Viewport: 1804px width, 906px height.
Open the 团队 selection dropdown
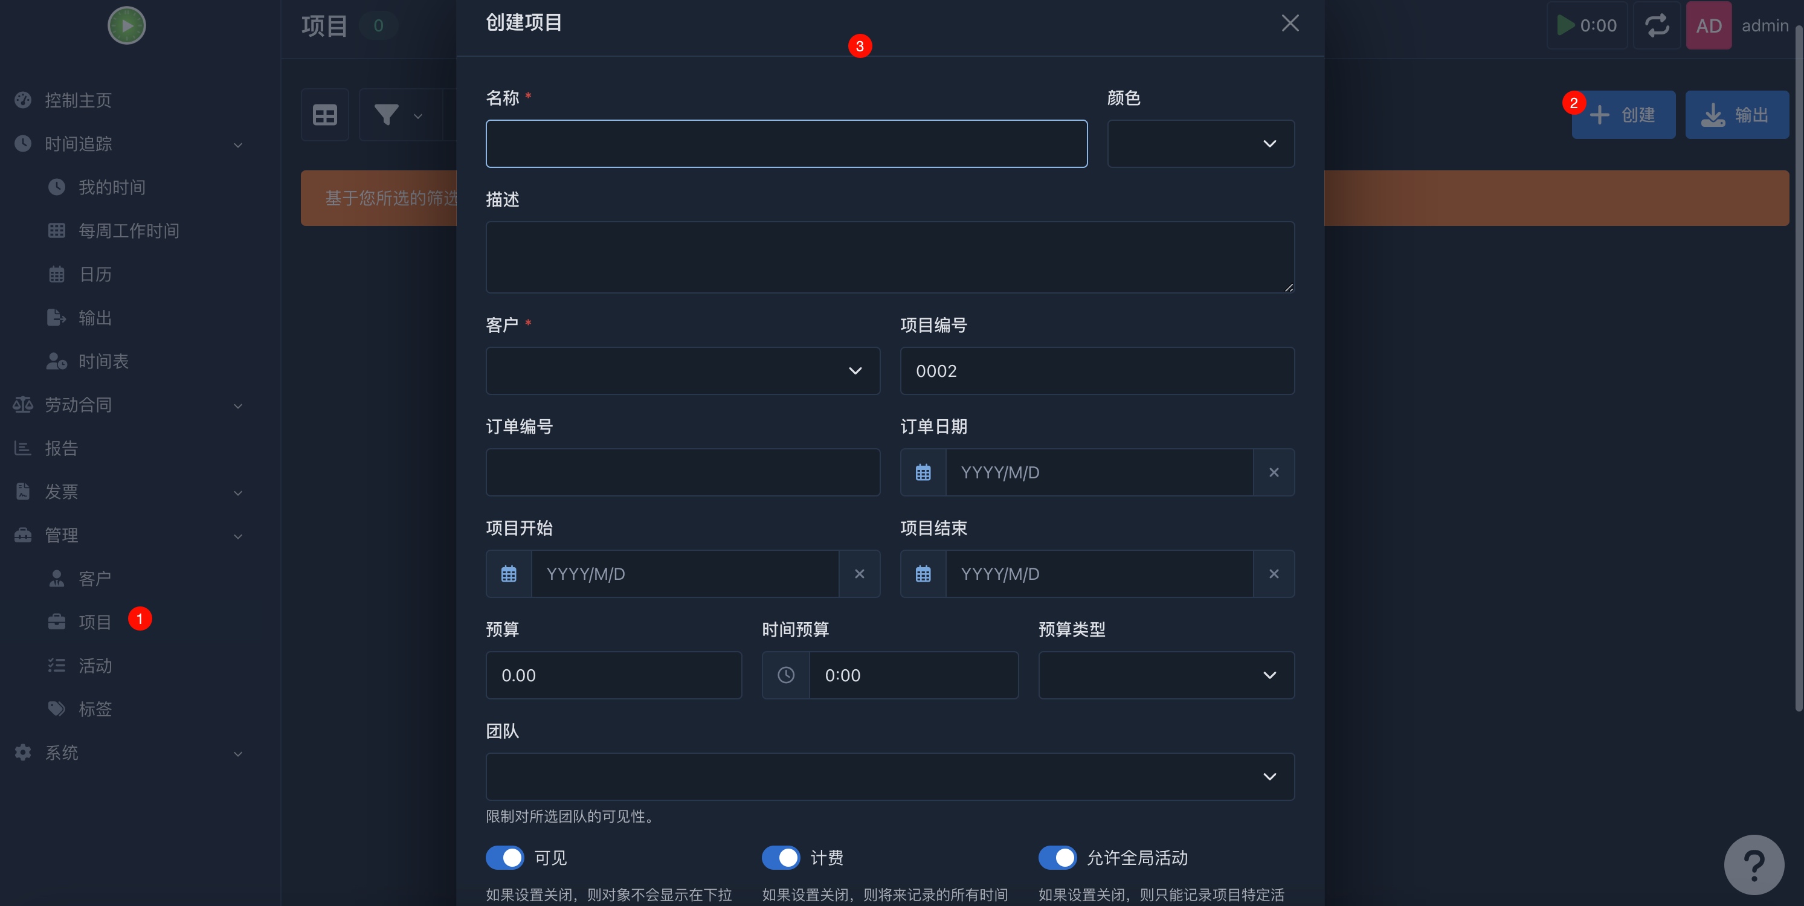coord(890,777)
